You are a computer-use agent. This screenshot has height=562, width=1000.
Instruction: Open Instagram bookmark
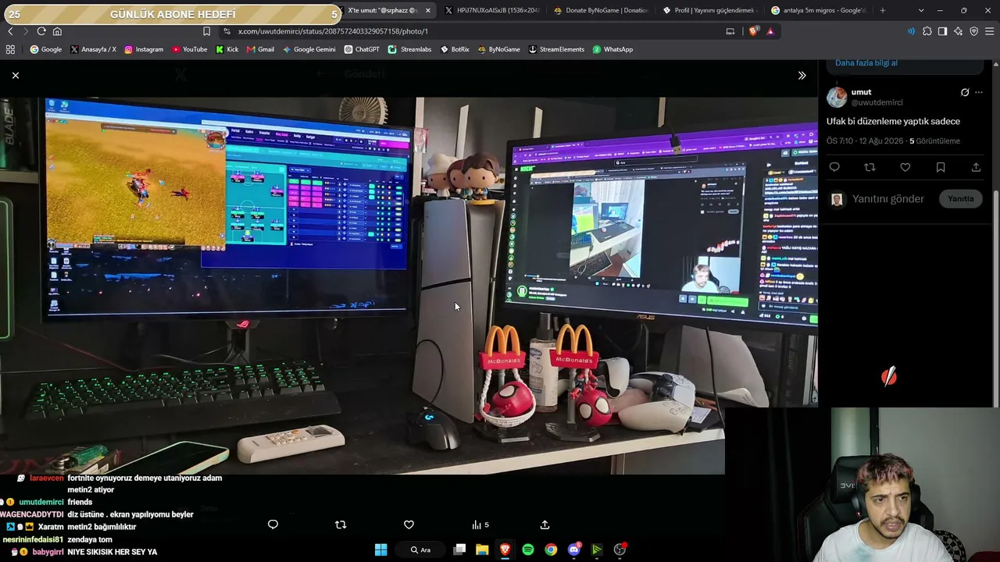tap(144, 49)
